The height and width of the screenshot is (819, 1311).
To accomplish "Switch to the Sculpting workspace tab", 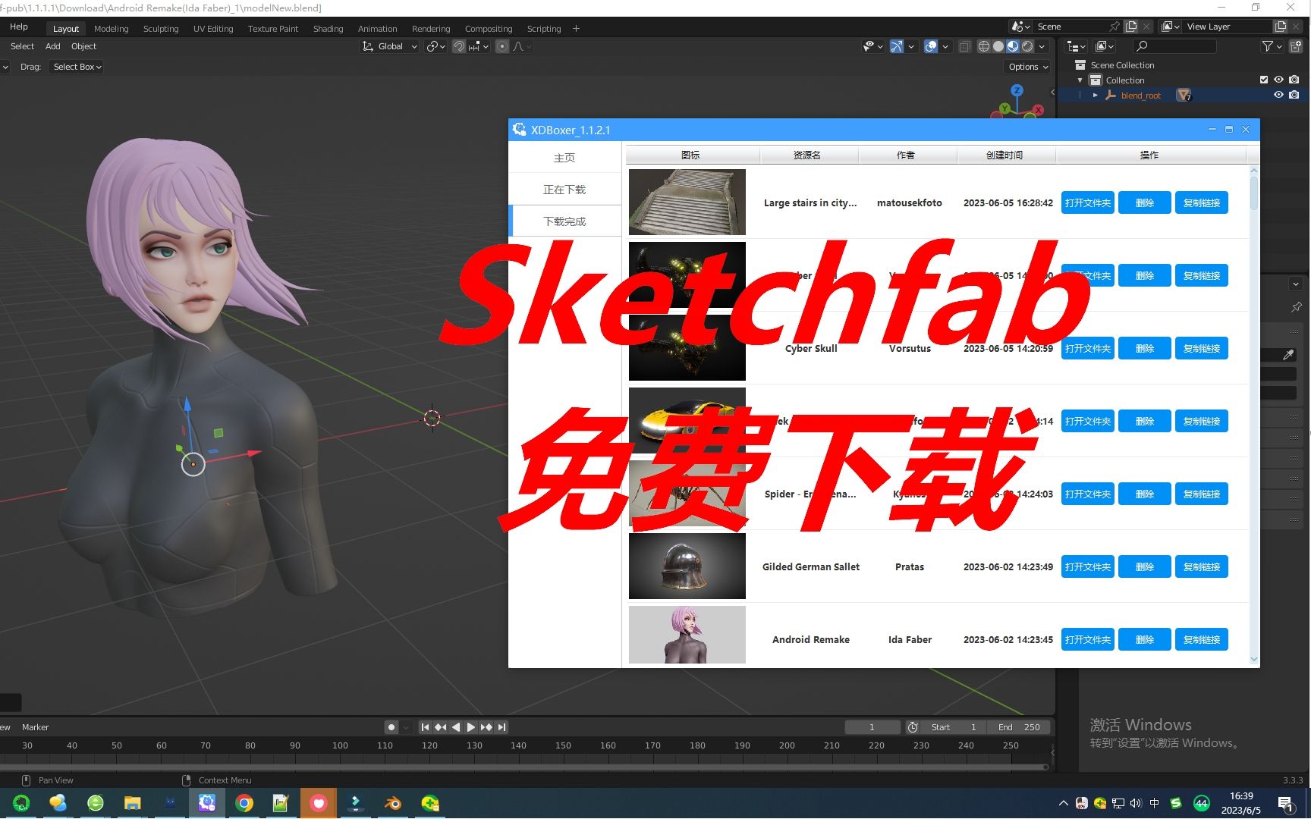I will (x=161, y=28).
